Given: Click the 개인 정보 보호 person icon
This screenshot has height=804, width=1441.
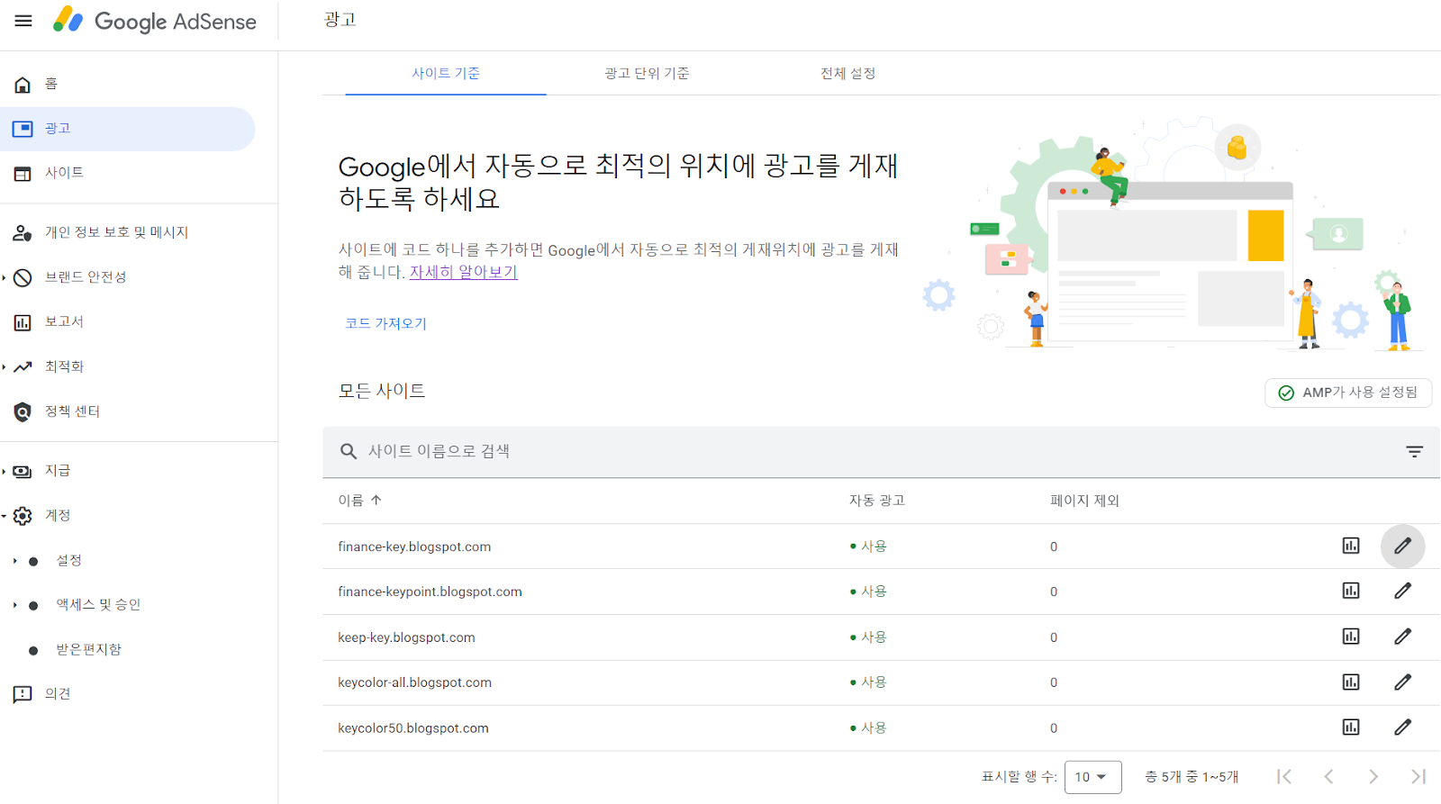Looking at the screenshot, I should pyautogui.click(x=23, y=233).
